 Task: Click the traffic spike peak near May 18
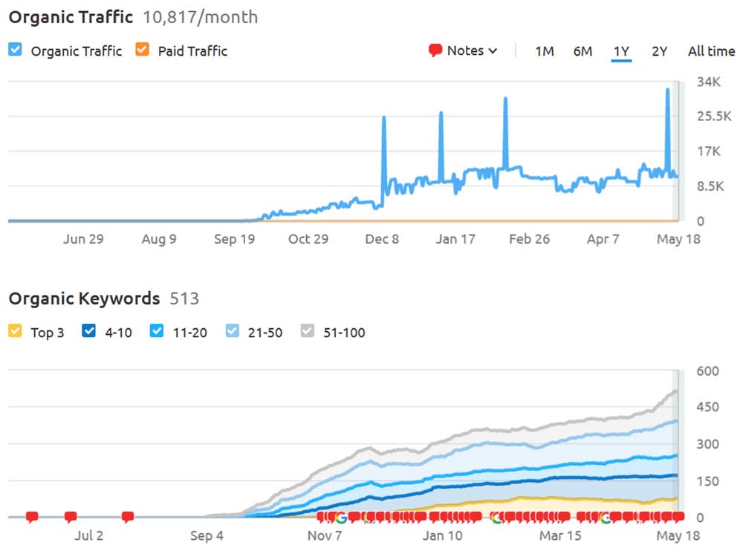point(667,91)
